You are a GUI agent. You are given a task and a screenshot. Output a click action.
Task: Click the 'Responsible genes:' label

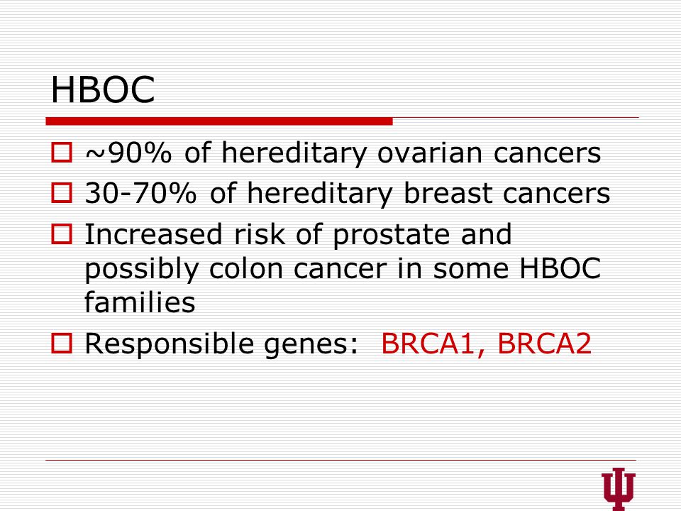(221, 344)
